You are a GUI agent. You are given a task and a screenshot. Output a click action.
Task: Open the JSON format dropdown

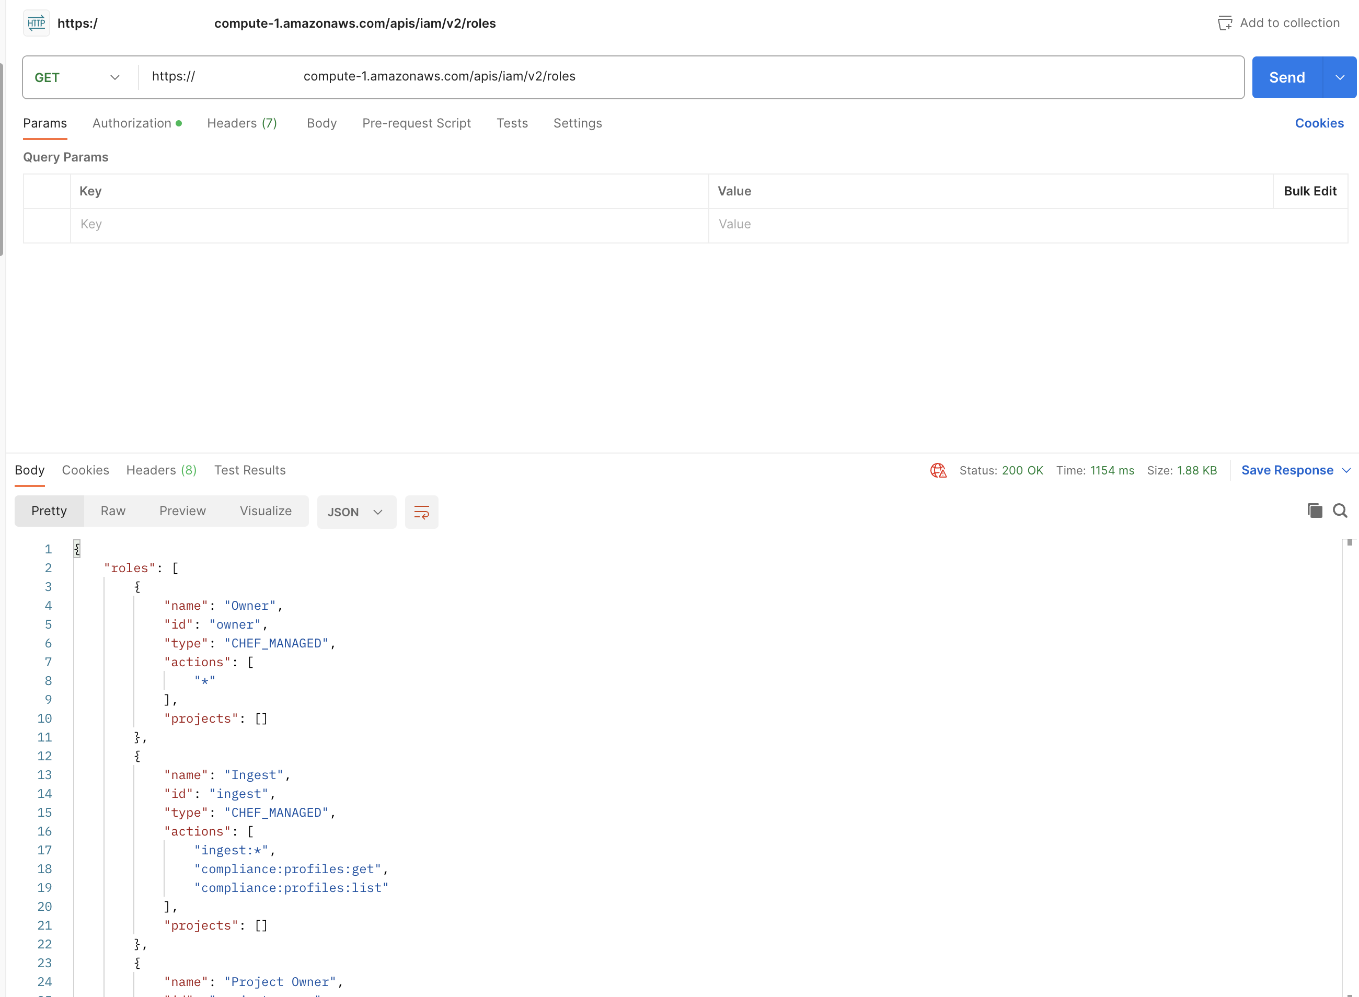pos(356,511)
